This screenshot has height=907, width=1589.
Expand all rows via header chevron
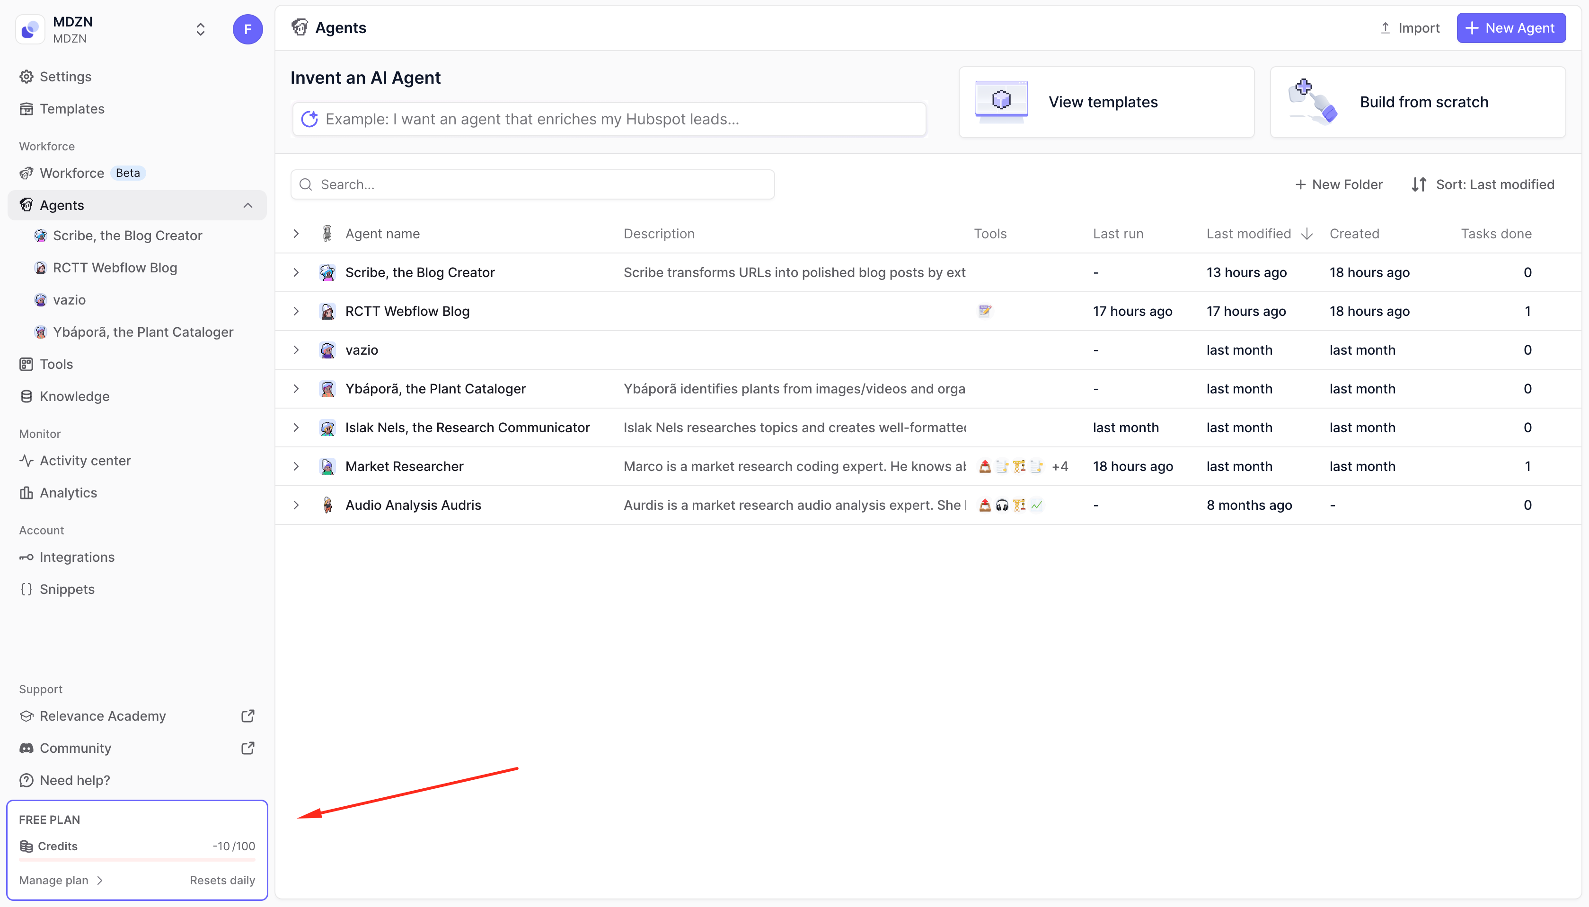(296, 234)
